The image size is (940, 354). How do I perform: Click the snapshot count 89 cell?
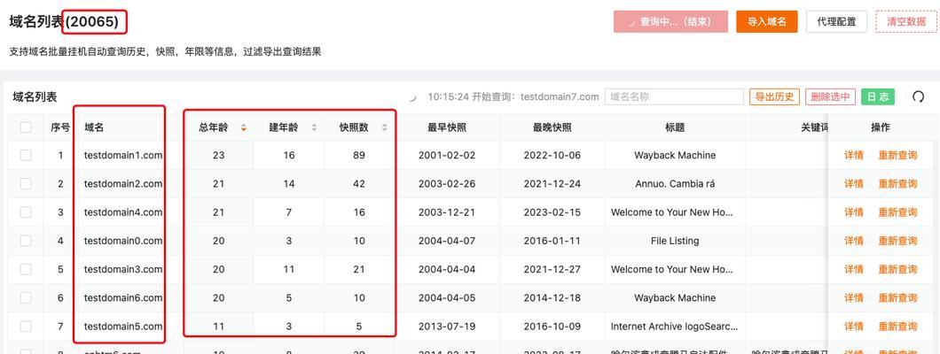(359, 155)
